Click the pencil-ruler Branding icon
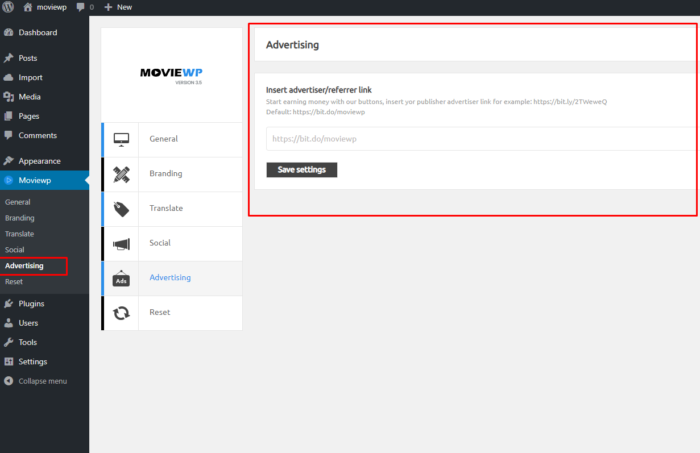The width and height of the screenshot is (700, 453). pos(121,174)
